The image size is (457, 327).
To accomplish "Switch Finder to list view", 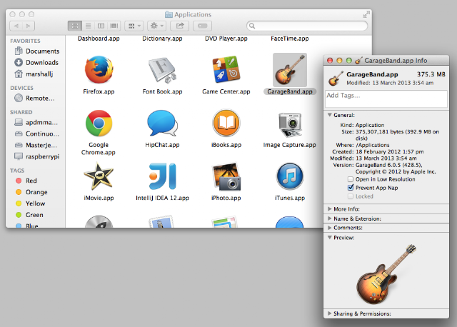I will pos(88,26).
